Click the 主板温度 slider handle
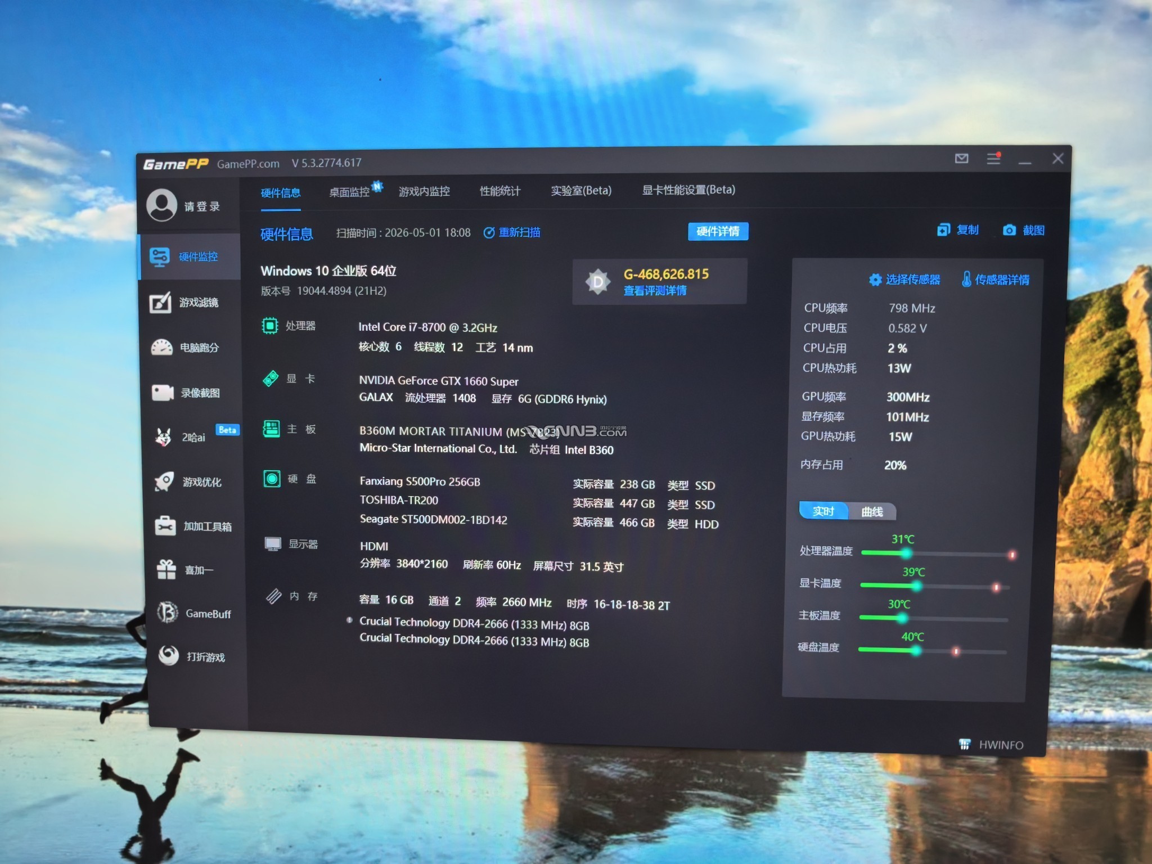The width and height of the screenshot is (1152, 864). coord(902,618)
